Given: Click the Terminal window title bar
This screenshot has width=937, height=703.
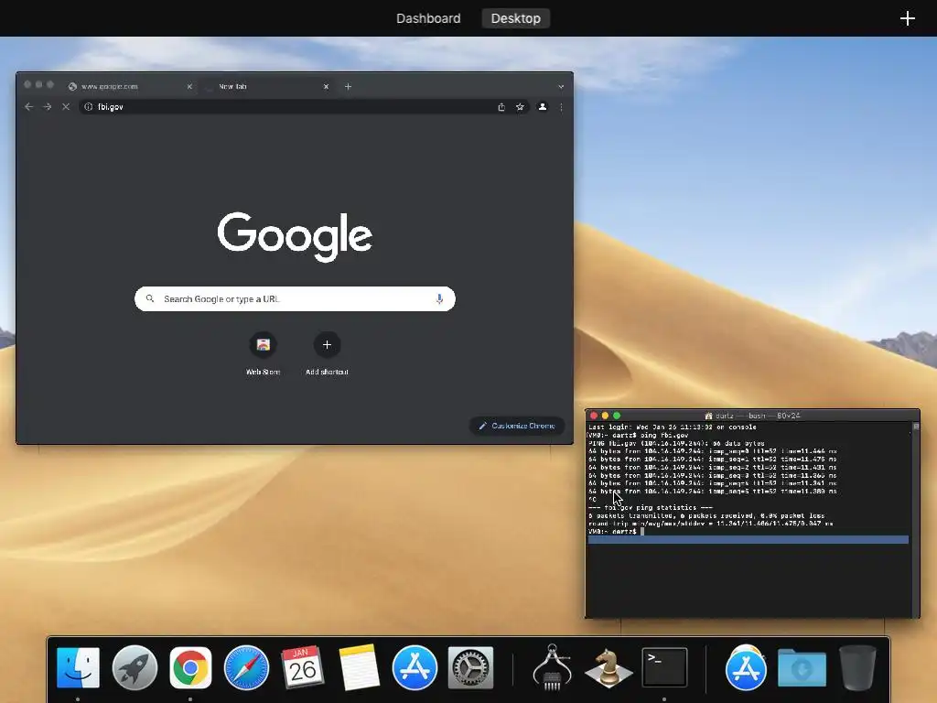Looking at the screenshot, I should [752, 416].
